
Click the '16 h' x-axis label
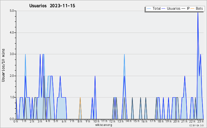[144, 121]
